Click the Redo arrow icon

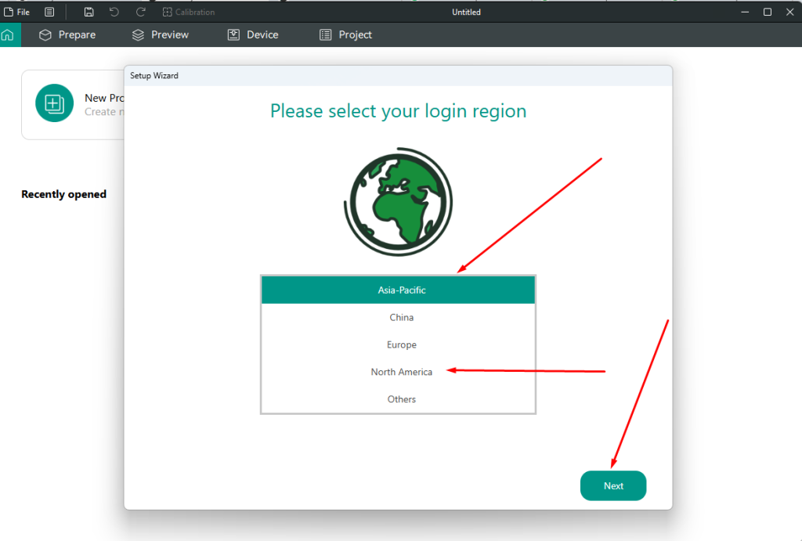click(141, 12)
